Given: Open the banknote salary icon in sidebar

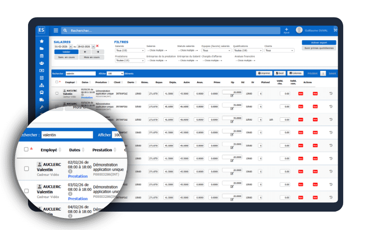Looking at the screenshot, I should point(42,70).
